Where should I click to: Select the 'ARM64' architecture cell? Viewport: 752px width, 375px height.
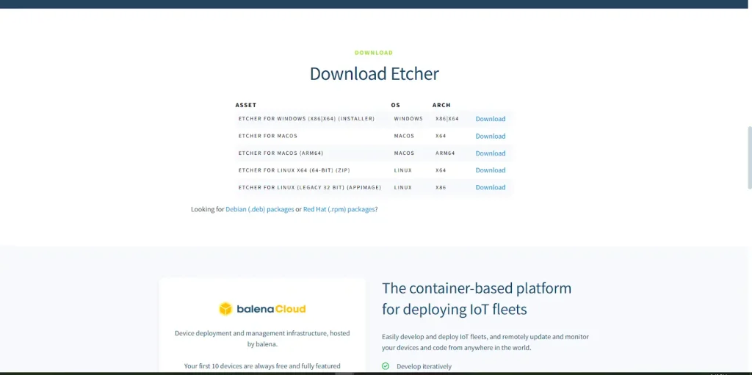pos(445,153)
